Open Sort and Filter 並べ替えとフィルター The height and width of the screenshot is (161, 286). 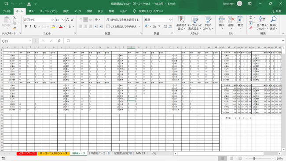coord(262,23)
